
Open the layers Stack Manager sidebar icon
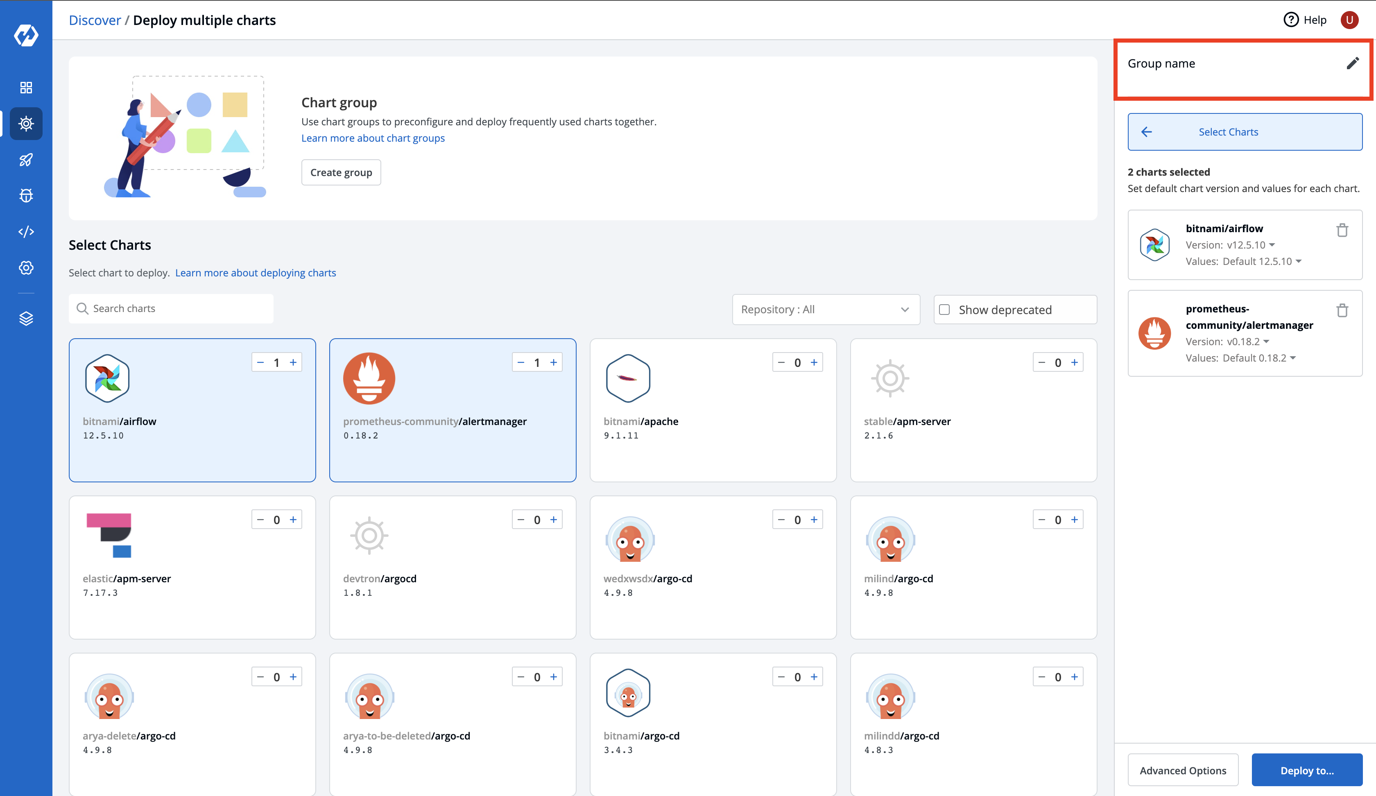coord(26,318)
